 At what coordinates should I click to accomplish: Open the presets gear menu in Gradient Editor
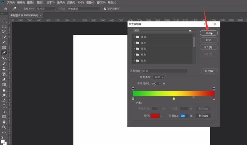pyautogui.click(x=190, y=30)
